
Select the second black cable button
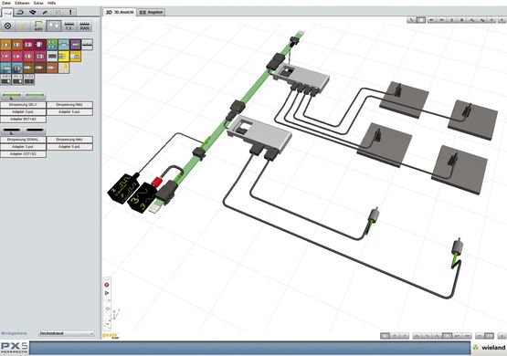click(35, 131)
